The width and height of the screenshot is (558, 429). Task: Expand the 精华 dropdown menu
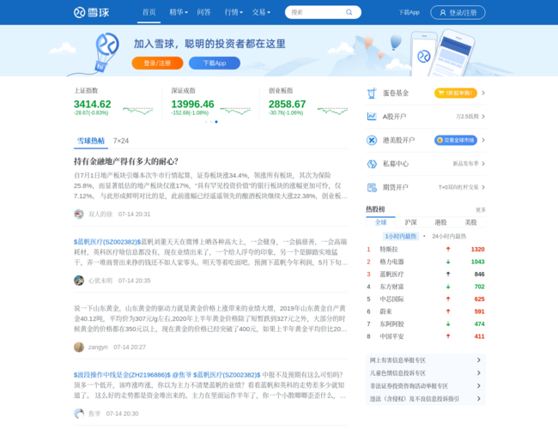[x=179, y=12]
